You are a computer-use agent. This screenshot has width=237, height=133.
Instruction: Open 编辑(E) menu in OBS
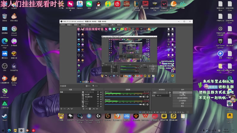(69, 25)
